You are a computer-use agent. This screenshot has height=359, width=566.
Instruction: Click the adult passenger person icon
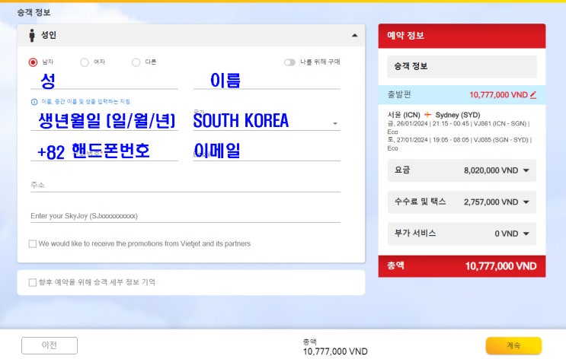click(32, 35)
